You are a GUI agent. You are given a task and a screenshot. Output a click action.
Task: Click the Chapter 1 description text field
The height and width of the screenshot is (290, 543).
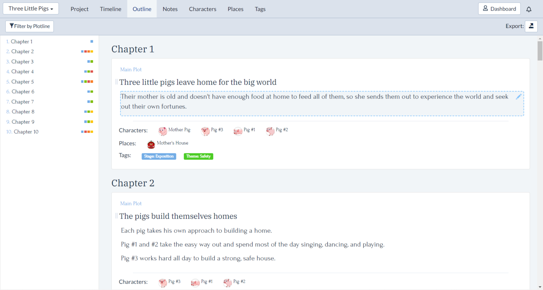tap(315, 102)
